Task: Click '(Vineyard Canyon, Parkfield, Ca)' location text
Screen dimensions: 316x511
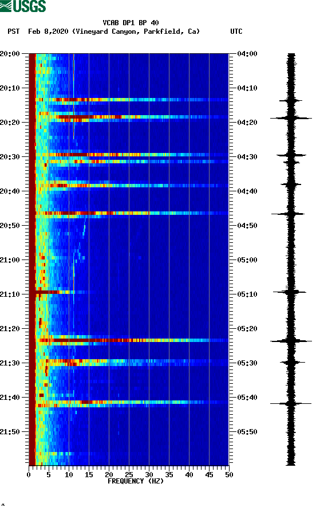Action: [x=136, y=32]
